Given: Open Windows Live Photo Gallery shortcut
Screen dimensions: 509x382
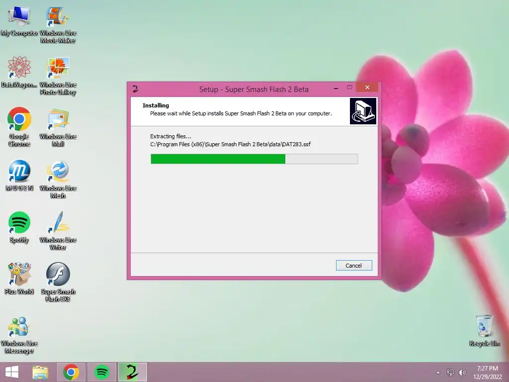Looking at the screenshot, I should pos(58,76).
